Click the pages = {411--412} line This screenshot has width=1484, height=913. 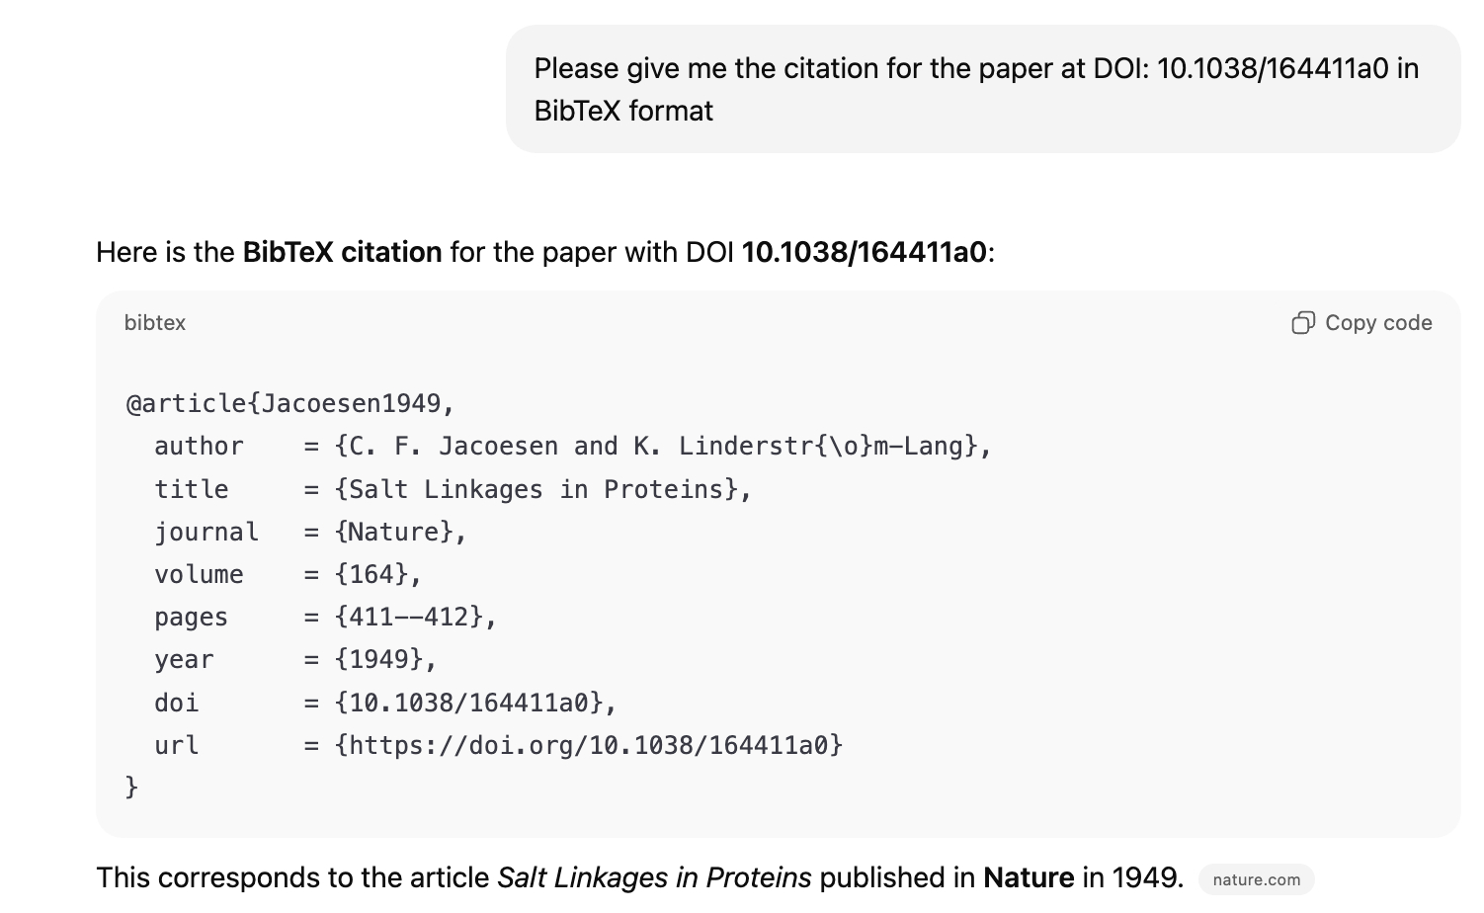click(x=325, y=618)
